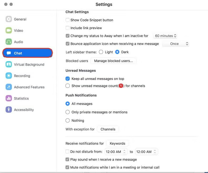
Task: Open the Channels exception dropdown
Action: tap(108, 129)
